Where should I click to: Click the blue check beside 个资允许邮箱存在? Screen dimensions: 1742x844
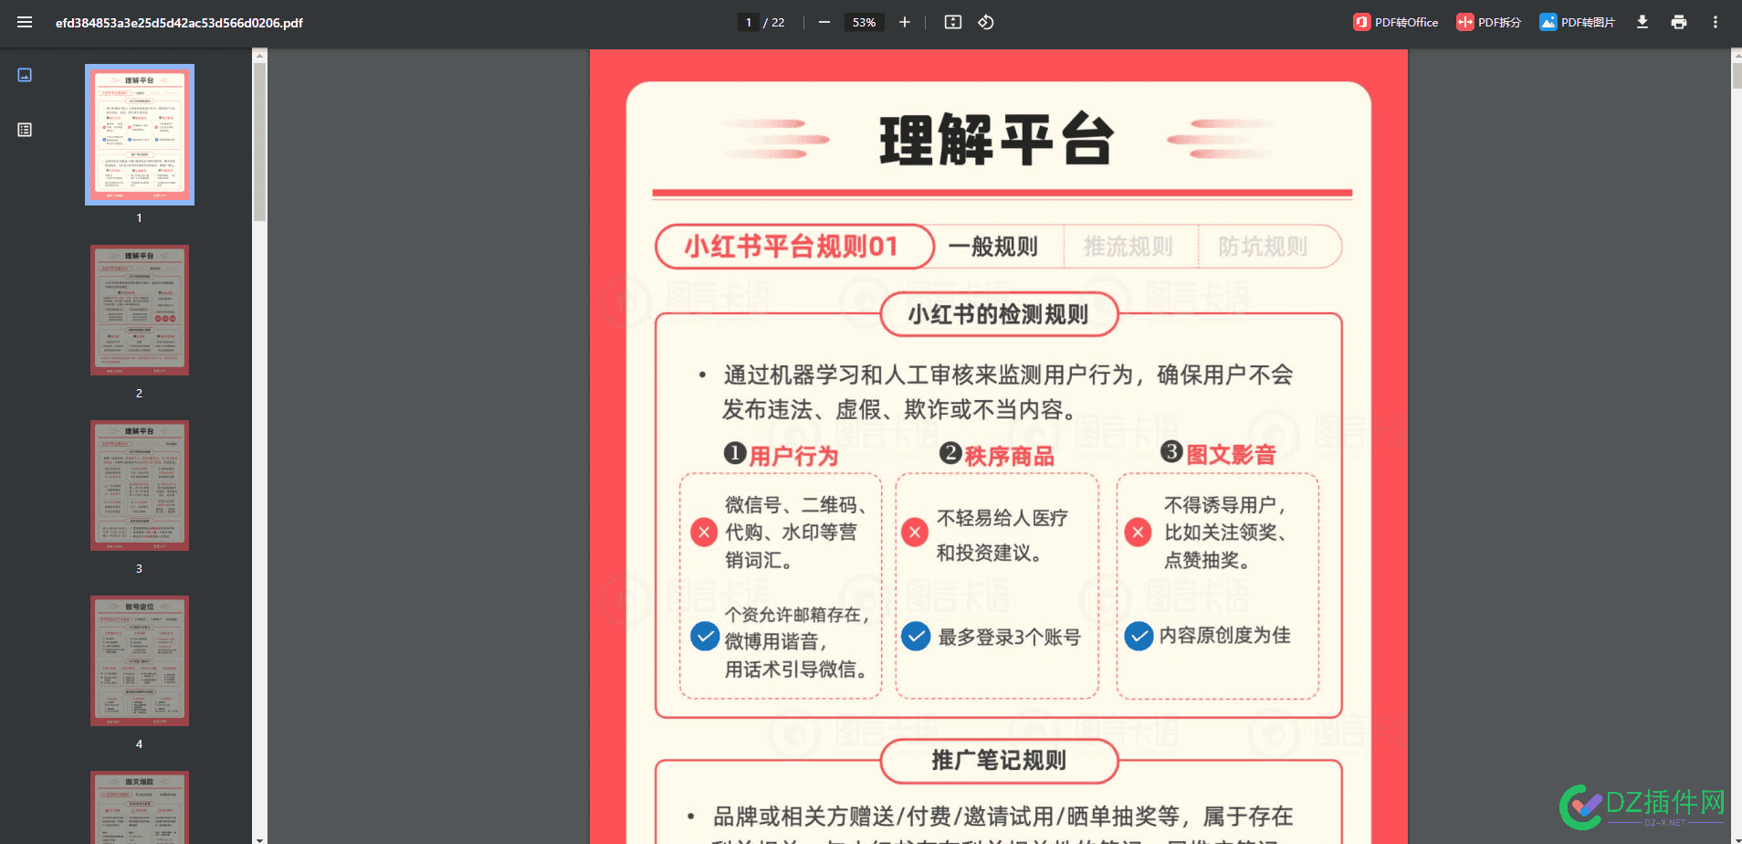pyautogui.click(x=705, y=636)
